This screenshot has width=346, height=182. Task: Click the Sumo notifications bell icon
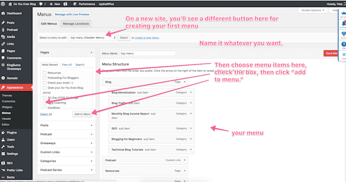[344, 23]
